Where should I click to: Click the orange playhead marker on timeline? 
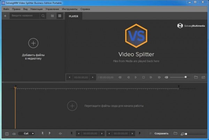pos(15,88)
